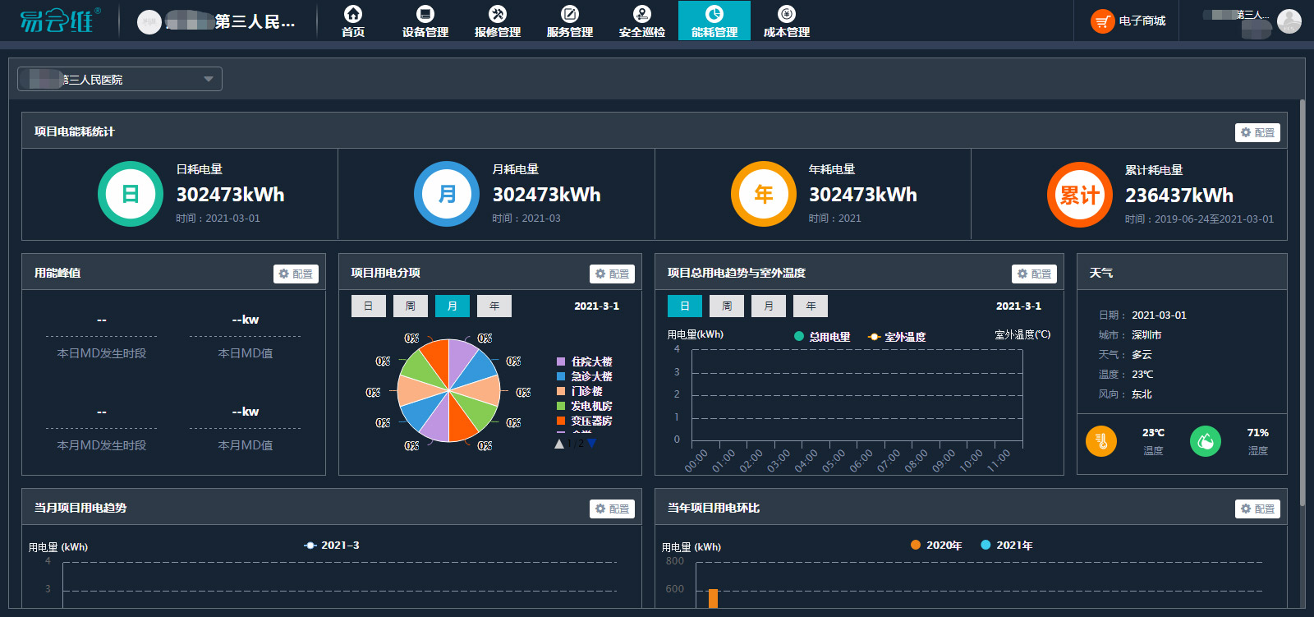This screenshot has width=1314, height=617.
Task: Open 成本管理 cost management icon
Action: (787, 14)
